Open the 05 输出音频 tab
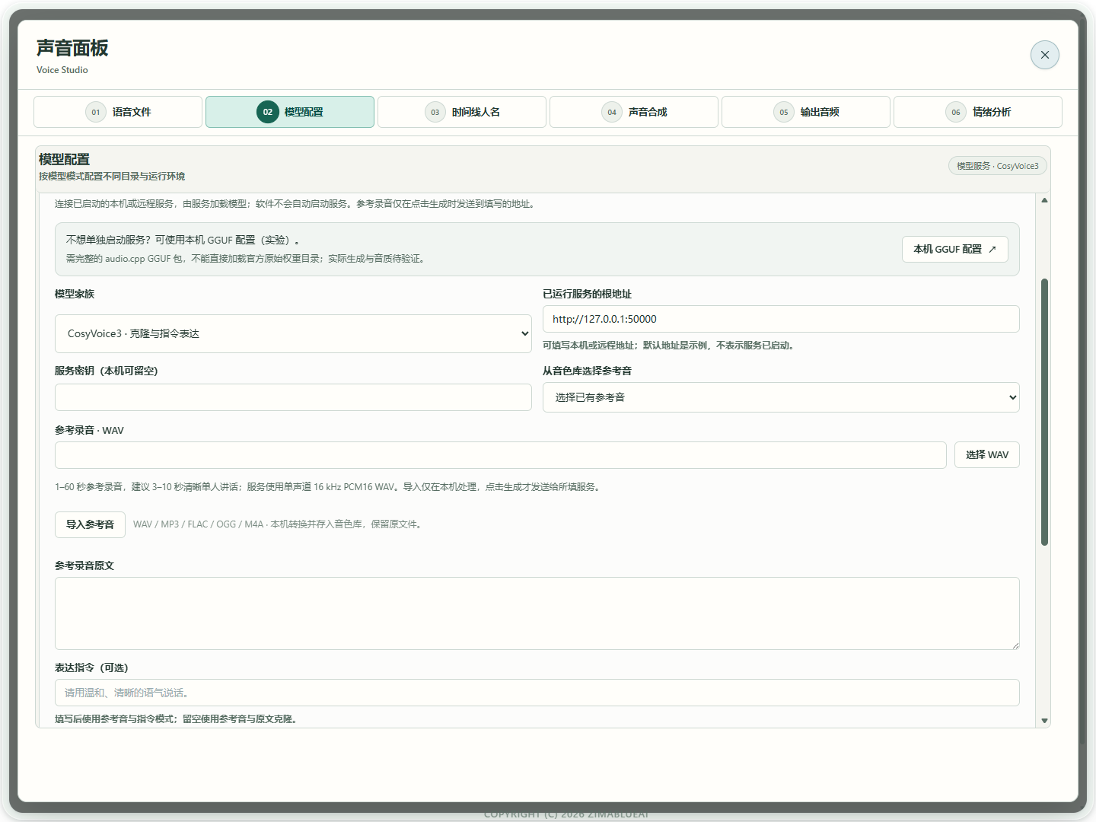Viewport: 1096px width, 822px height. click(806, 112)
